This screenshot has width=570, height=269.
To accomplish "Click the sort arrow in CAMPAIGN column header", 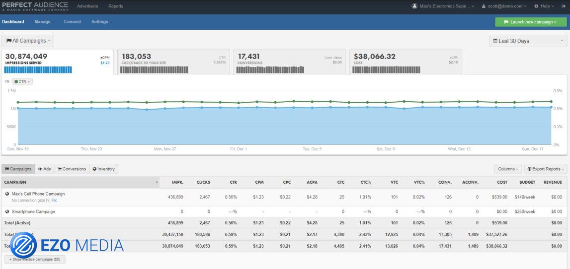I will (x=157, y=182).
